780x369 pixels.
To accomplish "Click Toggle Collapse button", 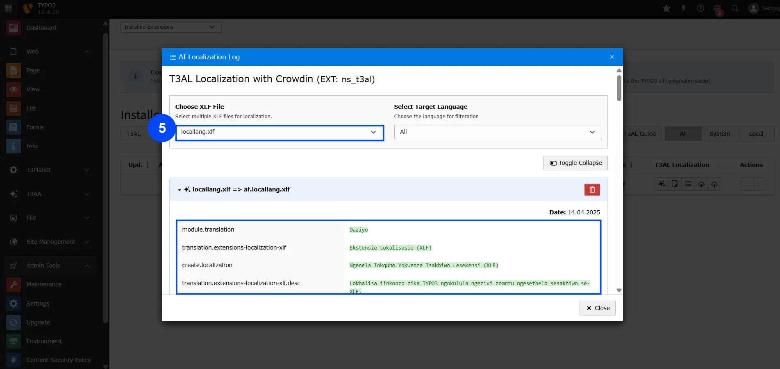I will 575,163.
